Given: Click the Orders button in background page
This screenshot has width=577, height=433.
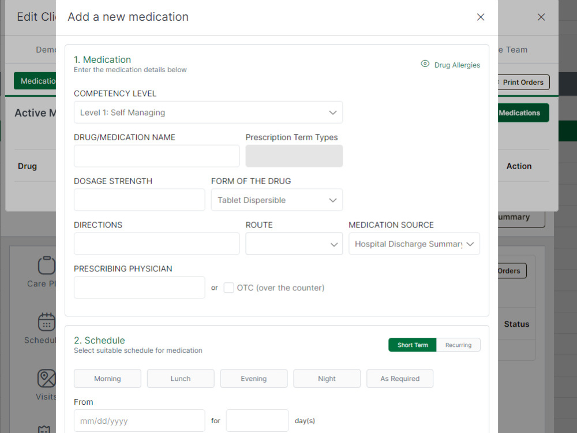Looking at the screenshot, I should pyautogui.click(x=512, y=271).
